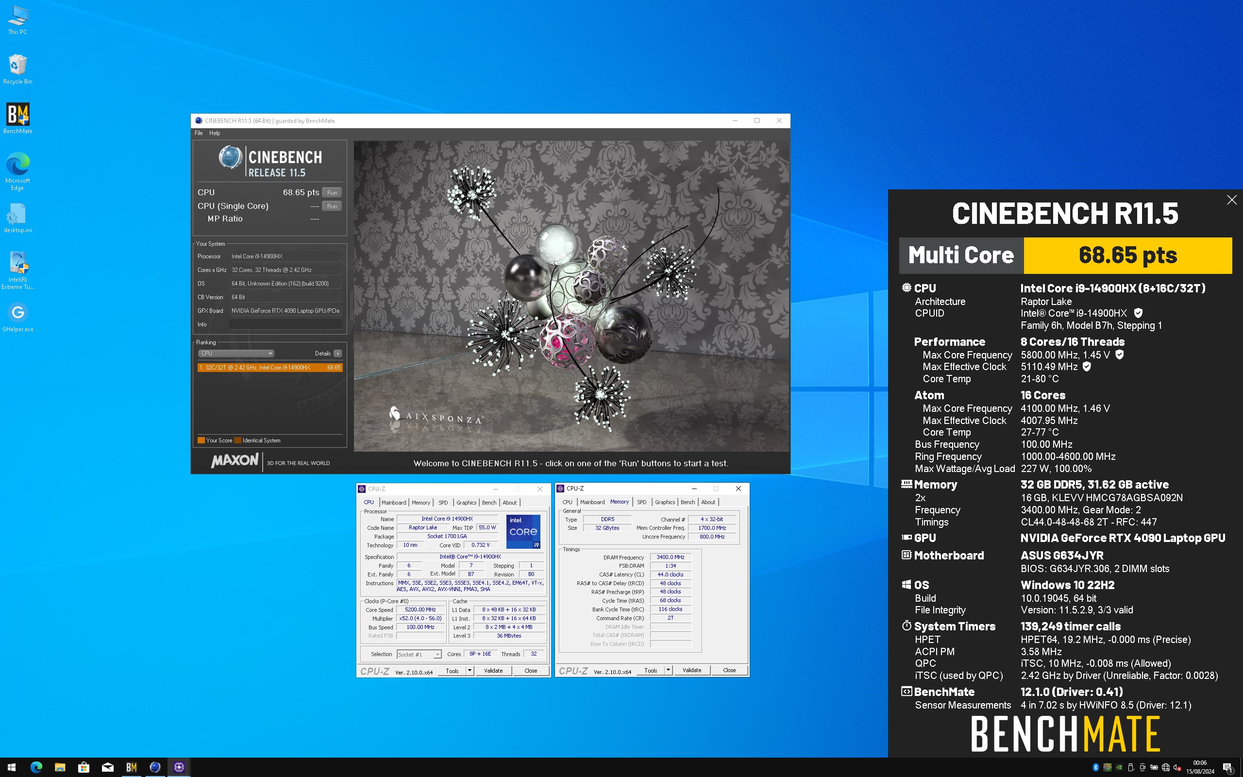Image resolution: width=1243 pixels, height=777 pixels.
Task: Switch to Mainboard tab in right CPU-Z
Action: click(x=592, y=502)
